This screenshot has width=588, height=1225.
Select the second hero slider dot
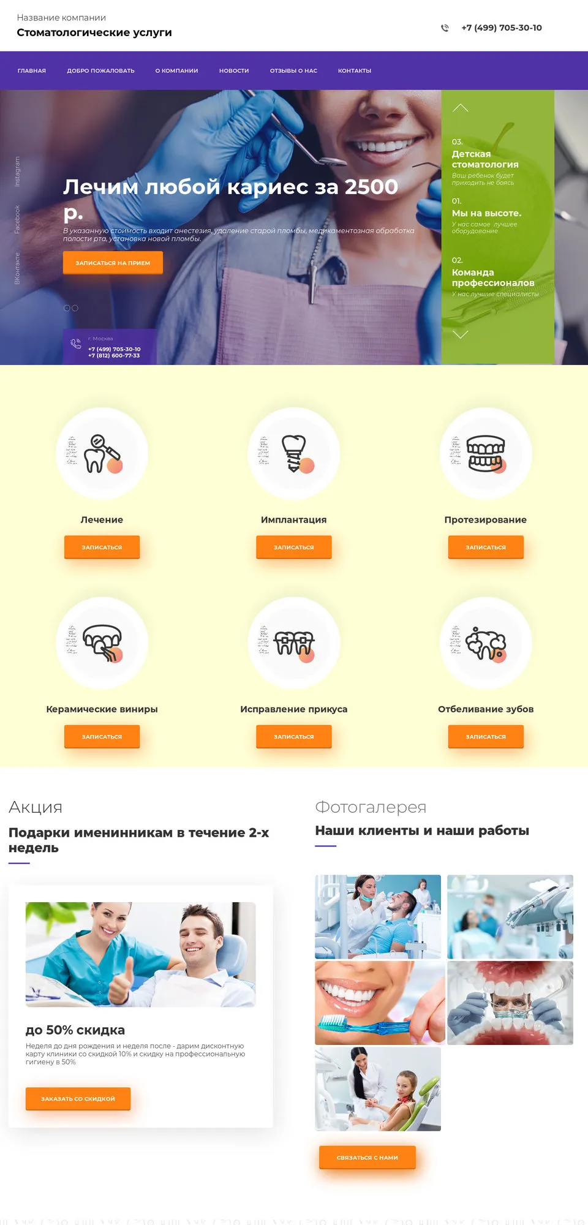(x=75, y=308)
